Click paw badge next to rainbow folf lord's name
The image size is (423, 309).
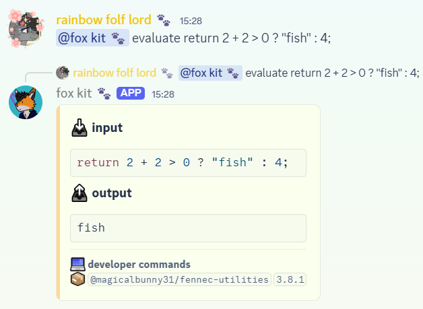tap(164, 20)
